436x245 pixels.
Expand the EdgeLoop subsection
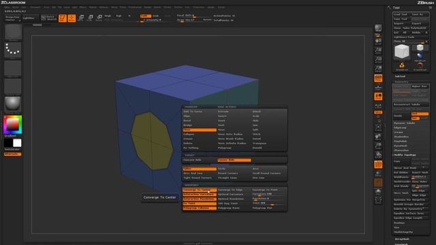click(x=400, y=127)
